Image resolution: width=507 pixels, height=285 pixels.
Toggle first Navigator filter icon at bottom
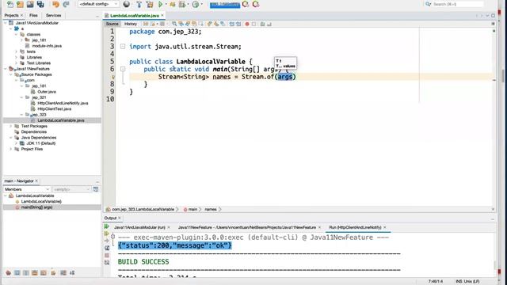click(9, 273)
